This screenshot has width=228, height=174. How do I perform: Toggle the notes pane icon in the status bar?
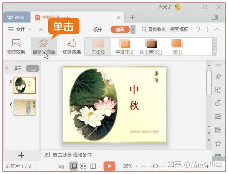tap(63, 166)
